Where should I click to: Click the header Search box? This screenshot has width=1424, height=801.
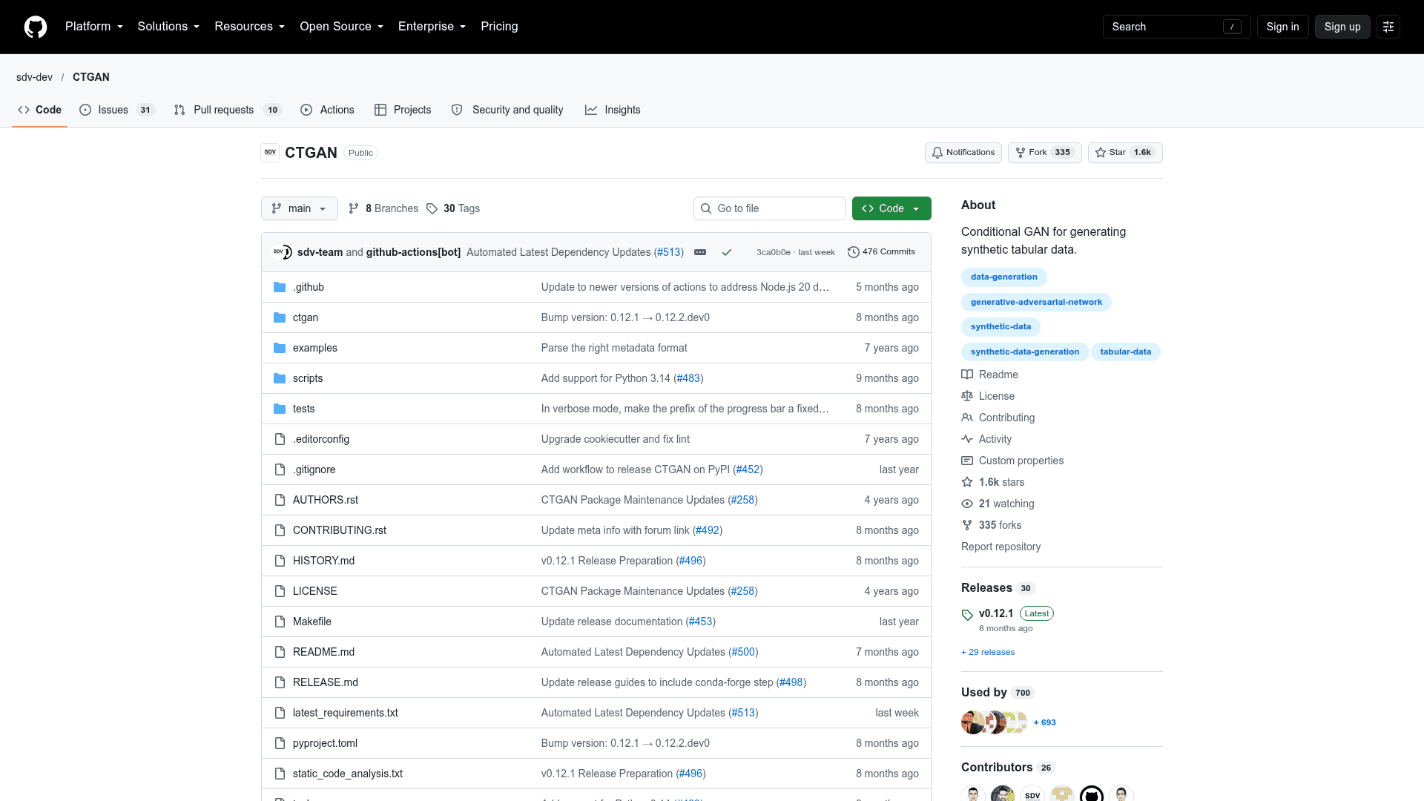(x=1176, y=27)
